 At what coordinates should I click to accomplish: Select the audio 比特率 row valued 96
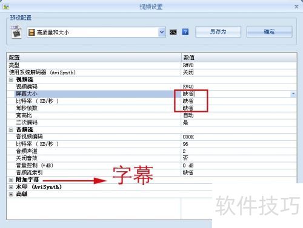tap(152, 144)
